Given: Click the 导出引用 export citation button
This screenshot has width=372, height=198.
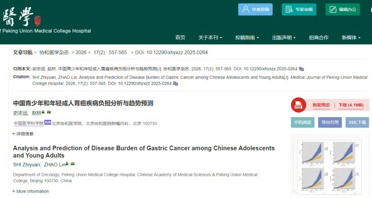Looking at the screenshot, I should (330, 123).
